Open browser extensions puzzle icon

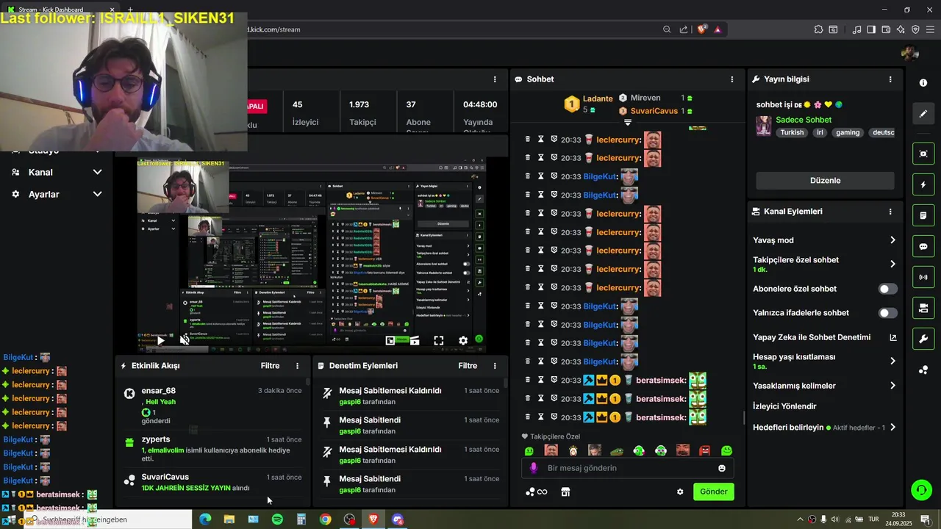(x=818, y=29)
